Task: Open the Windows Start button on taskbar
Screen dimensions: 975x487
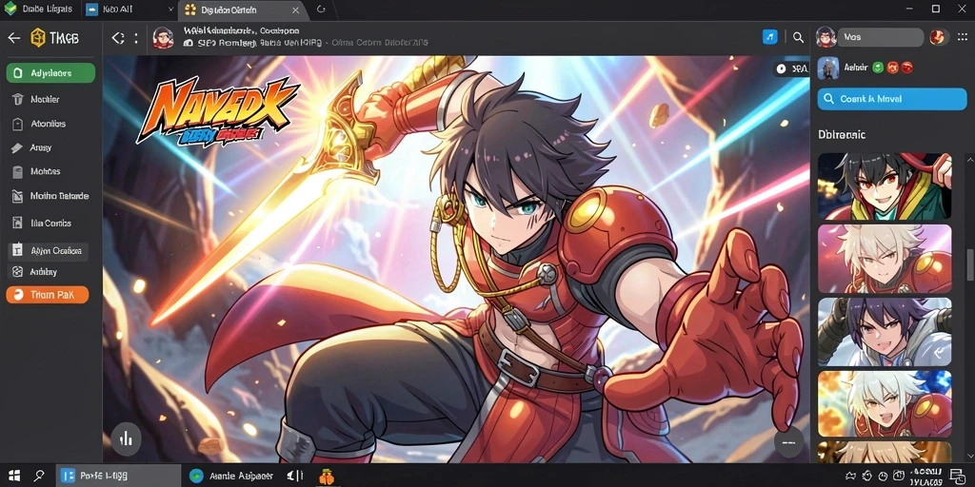Action: point(13,477)
